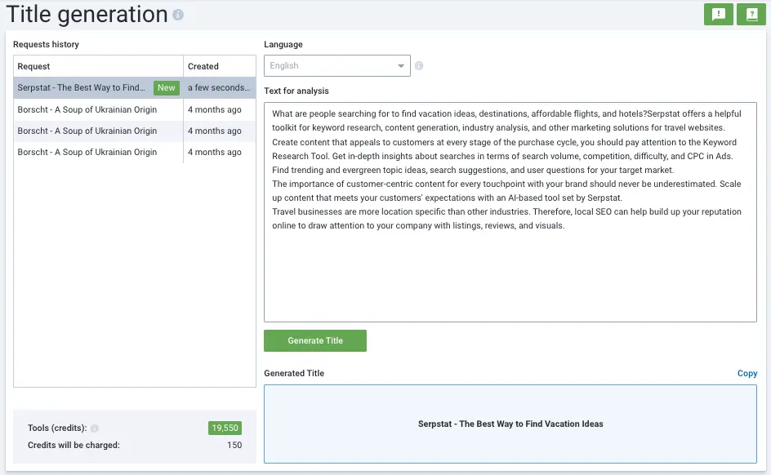Click the 19,550 credits badge
Image resolution: width=771 pixels, height=475 pixels.
[225, 428]
